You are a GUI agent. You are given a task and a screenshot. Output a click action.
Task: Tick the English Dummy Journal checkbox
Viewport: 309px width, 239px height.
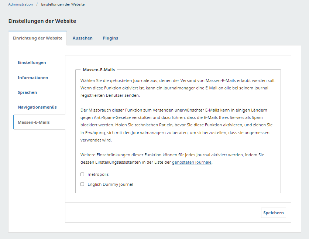pos(82,184)
